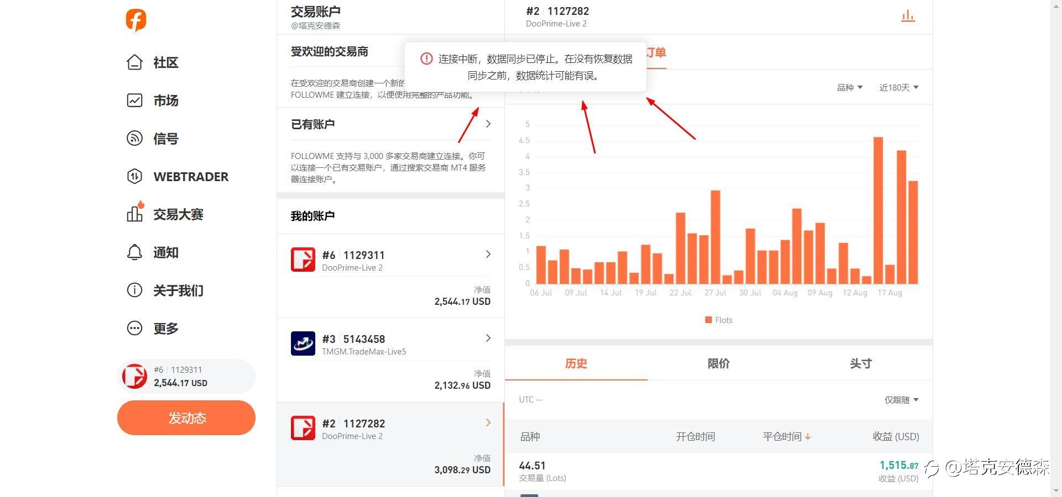Click the 关于我们 info icon

(x=134, y=290)
